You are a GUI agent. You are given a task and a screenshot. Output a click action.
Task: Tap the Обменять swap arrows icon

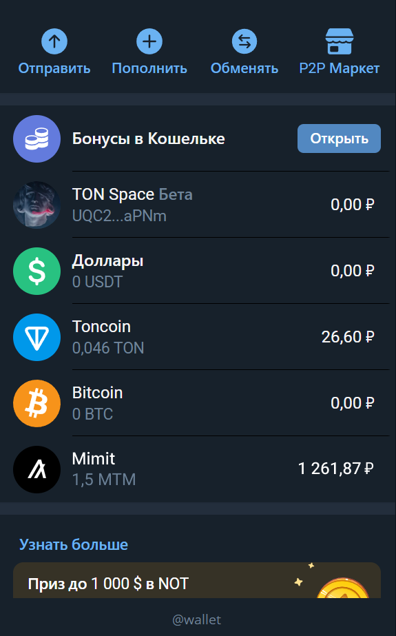click(244, 41)
